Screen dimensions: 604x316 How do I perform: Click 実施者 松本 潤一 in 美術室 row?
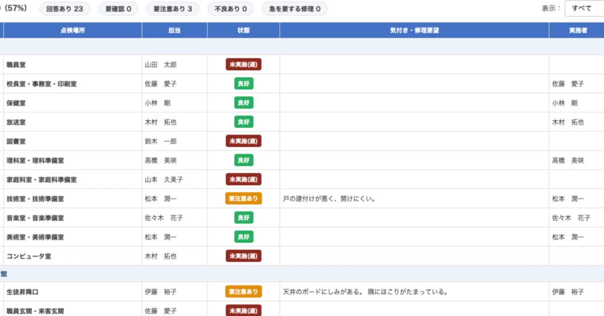click(568, 237)
